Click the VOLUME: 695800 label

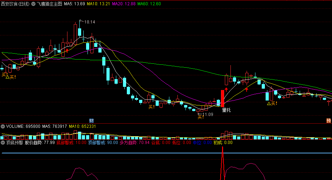click(x=23, y=126)
